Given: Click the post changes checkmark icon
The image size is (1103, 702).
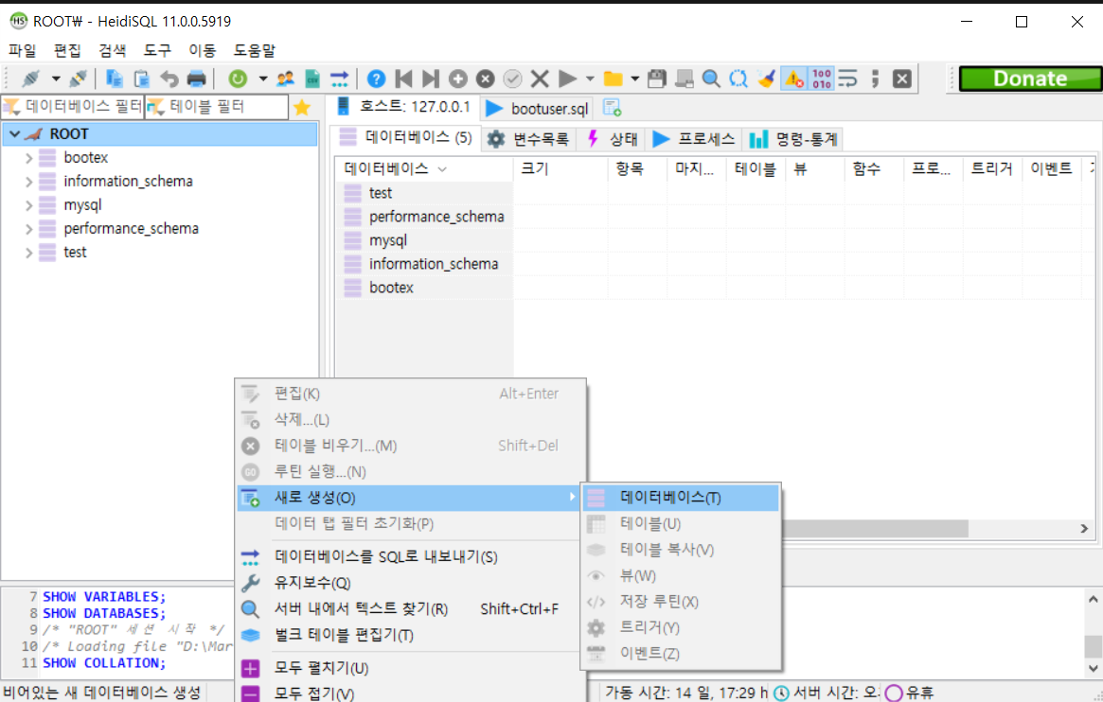Looking at the screenshot, I should coord(513,79).
